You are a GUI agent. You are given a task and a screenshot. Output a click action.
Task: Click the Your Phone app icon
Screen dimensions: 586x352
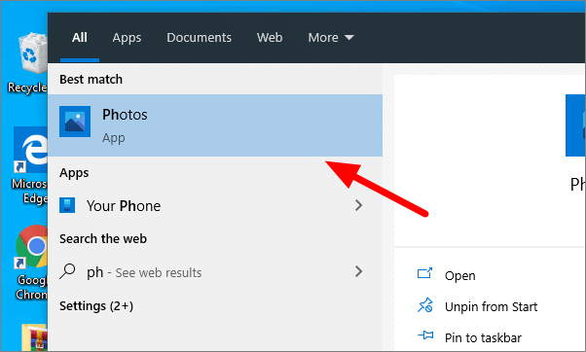pos(67,205)
